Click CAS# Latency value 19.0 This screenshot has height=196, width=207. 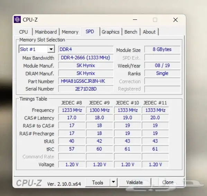[x=127, y=118]
